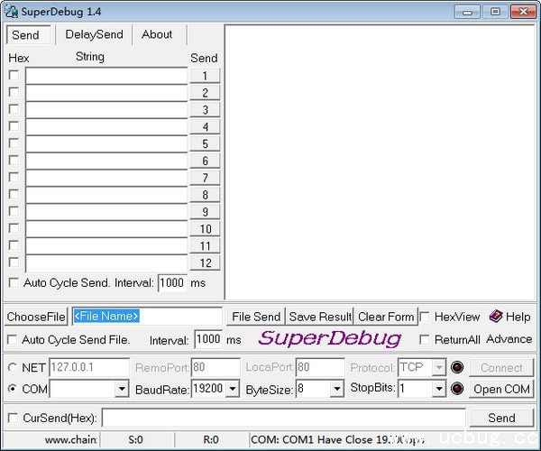This screenshot has height=451, width=541.
Task: Focus the string input field of row 1
Action: click(x=106, y=76)
